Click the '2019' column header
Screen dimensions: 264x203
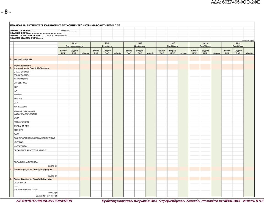coord(238,43)
